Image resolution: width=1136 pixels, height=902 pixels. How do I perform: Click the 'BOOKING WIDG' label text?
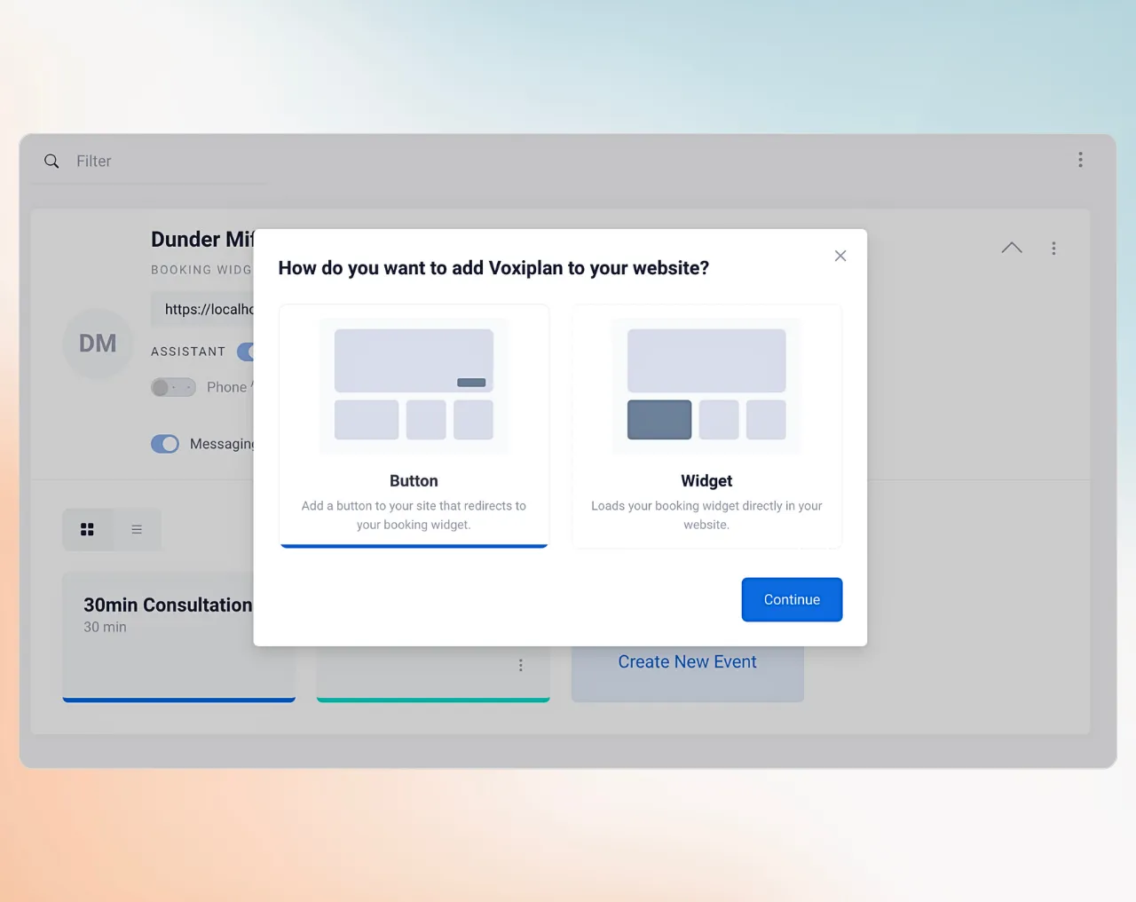coord(201,270)
